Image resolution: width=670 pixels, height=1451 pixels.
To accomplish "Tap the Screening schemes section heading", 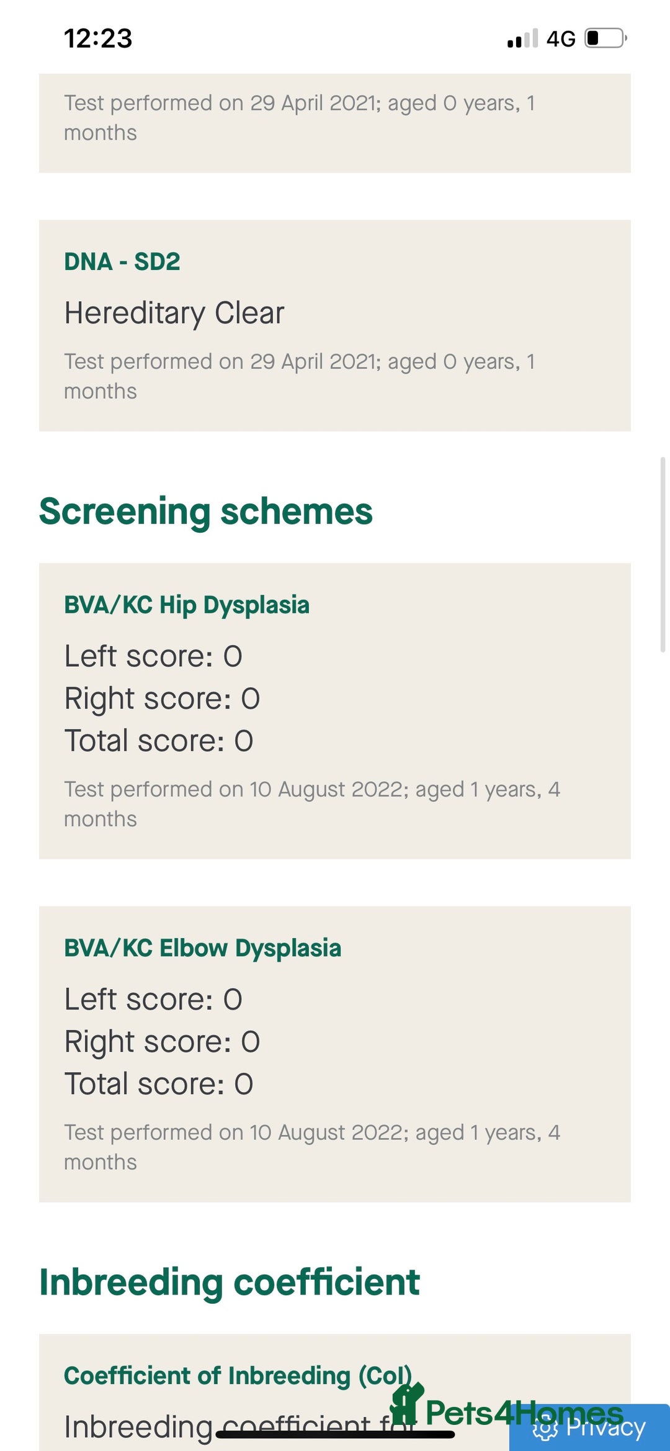I will tap(206, 512).
